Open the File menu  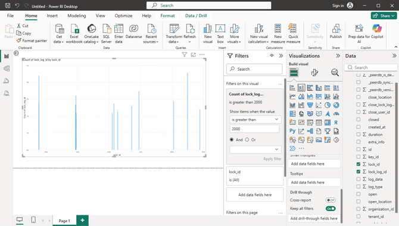(x=10, y=16)
